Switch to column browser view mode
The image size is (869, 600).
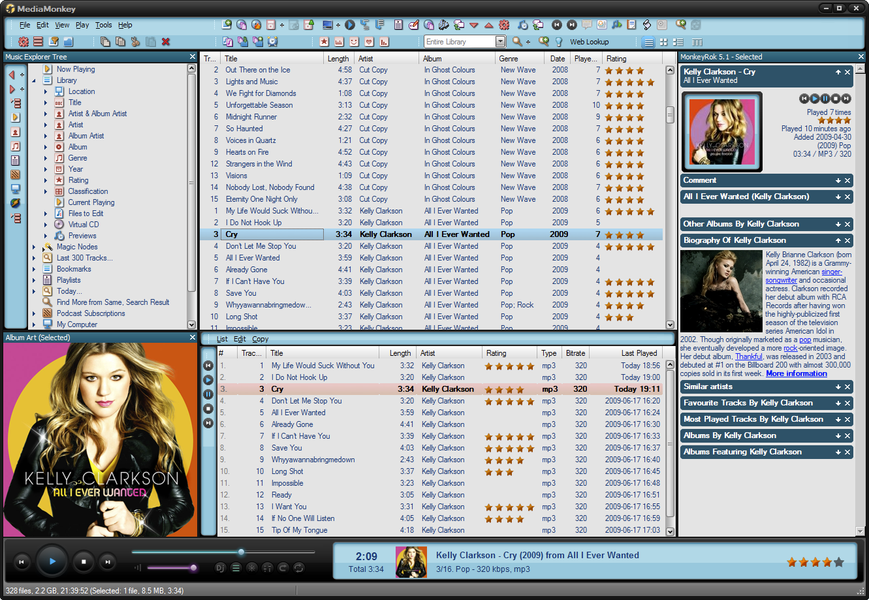(x=697, y=42)
